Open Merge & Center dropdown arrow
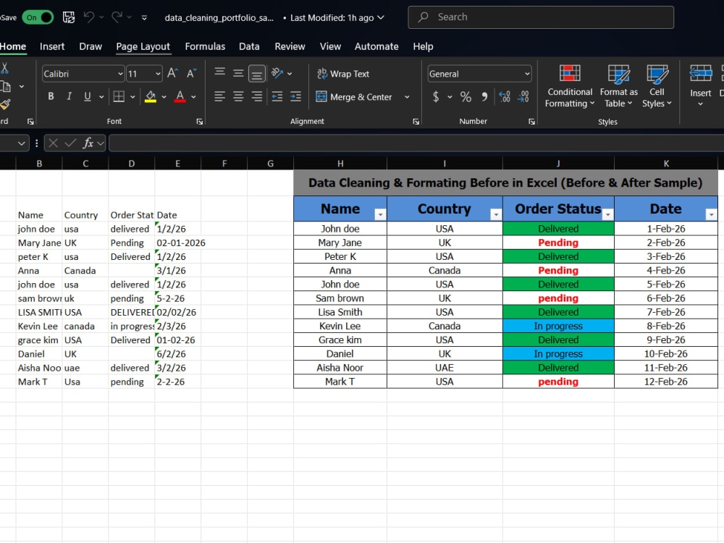 tap(407, 97)
